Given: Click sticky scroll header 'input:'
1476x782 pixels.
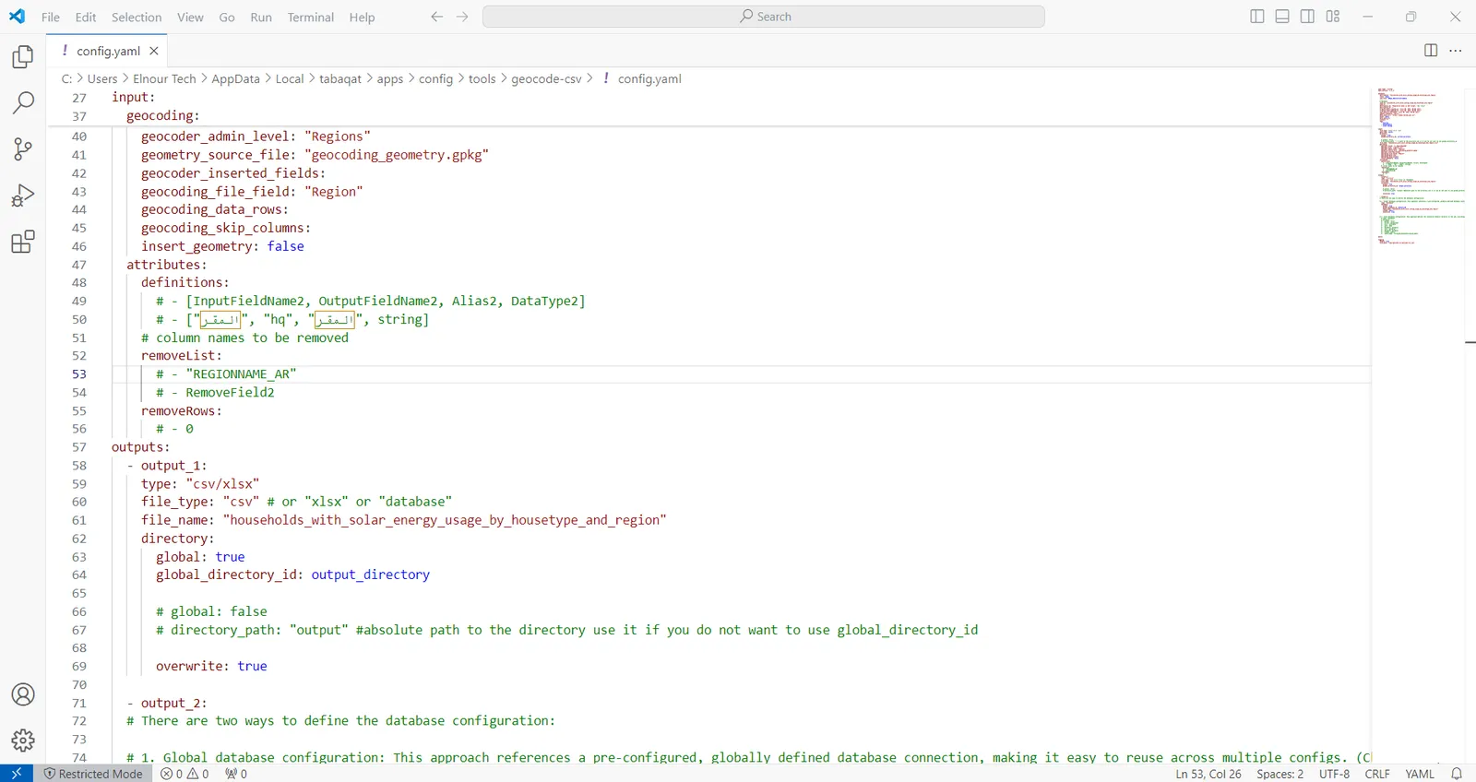Looking at the screenshot, I should 134,97.
